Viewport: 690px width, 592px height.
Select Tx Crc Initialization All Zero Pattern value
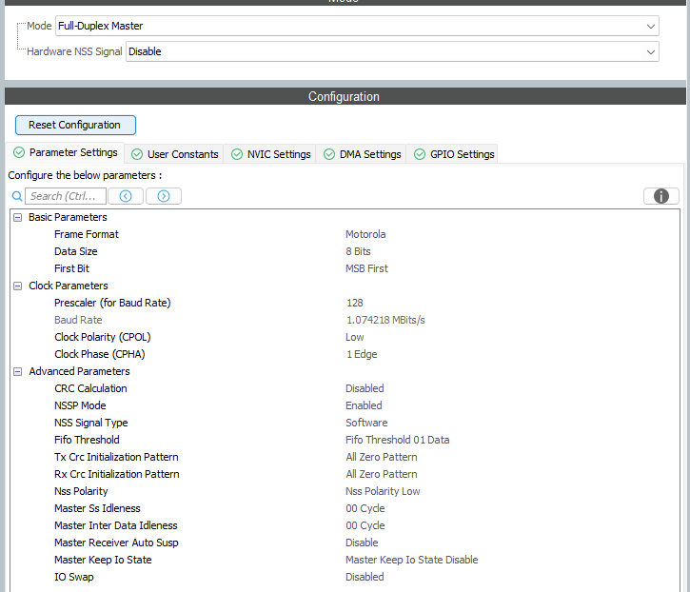pos(382,457)
